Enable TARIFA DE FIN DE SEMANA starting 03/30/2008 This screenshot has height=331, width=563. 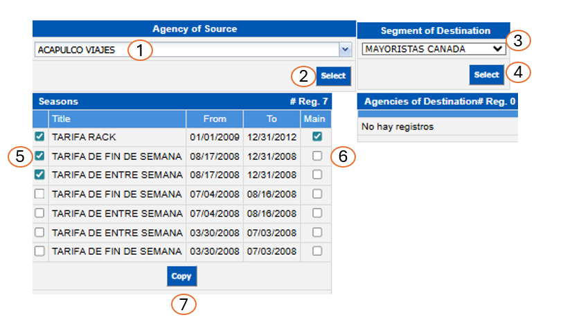[x=40, y=251]
